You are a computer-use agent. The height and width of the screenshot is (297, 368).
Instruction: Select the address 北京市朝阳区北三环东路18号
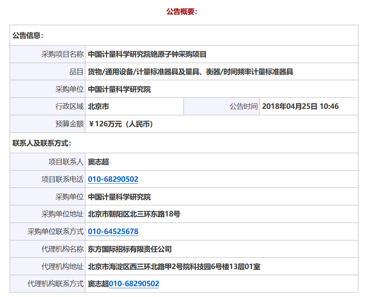point(134,214)
